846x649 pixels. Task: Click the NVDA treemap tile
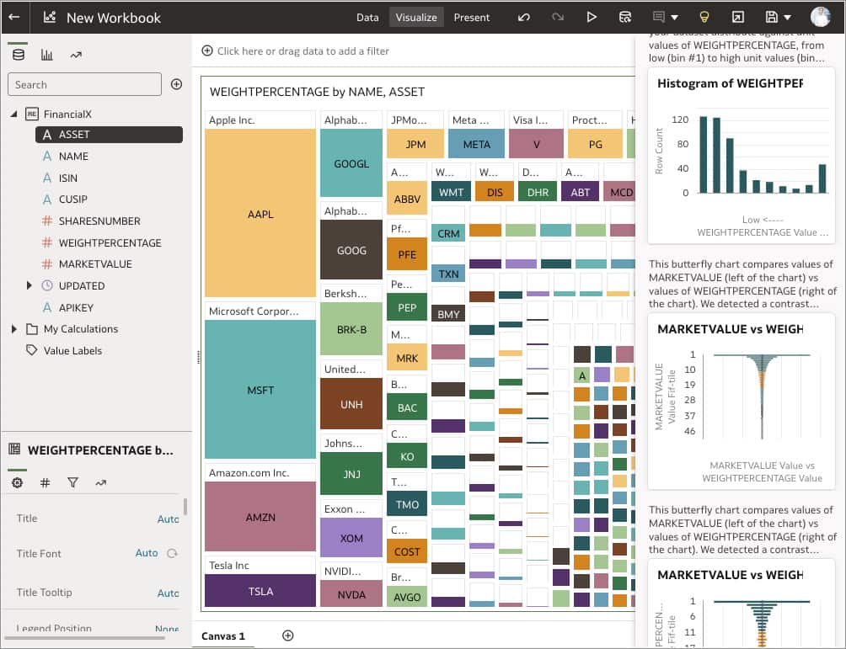tap(351, 594)
